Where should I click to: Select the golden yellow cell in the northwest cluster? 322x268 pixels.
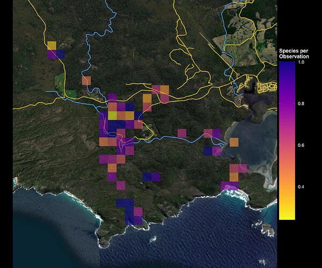(x=52, y=46)
